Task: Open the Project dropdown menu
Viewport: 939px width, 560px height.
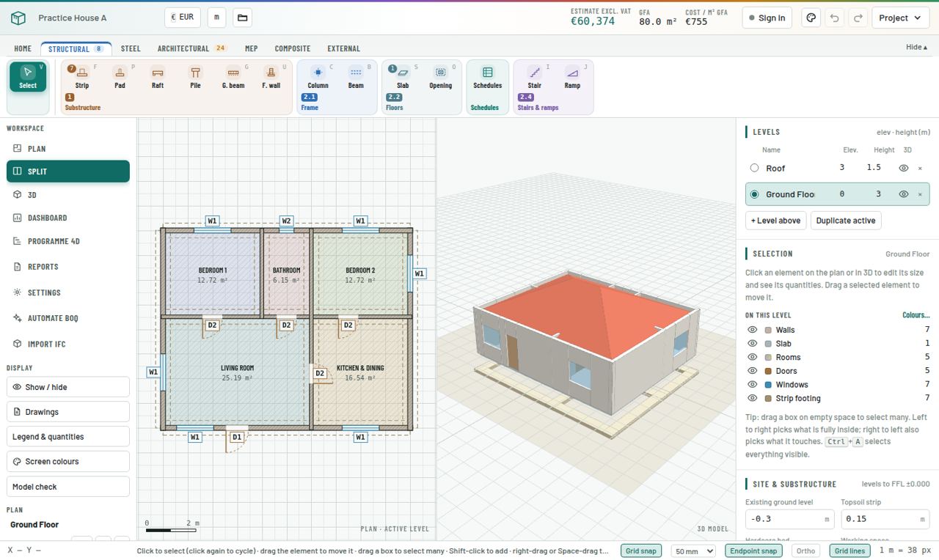Action: click(x=900, y=18)
